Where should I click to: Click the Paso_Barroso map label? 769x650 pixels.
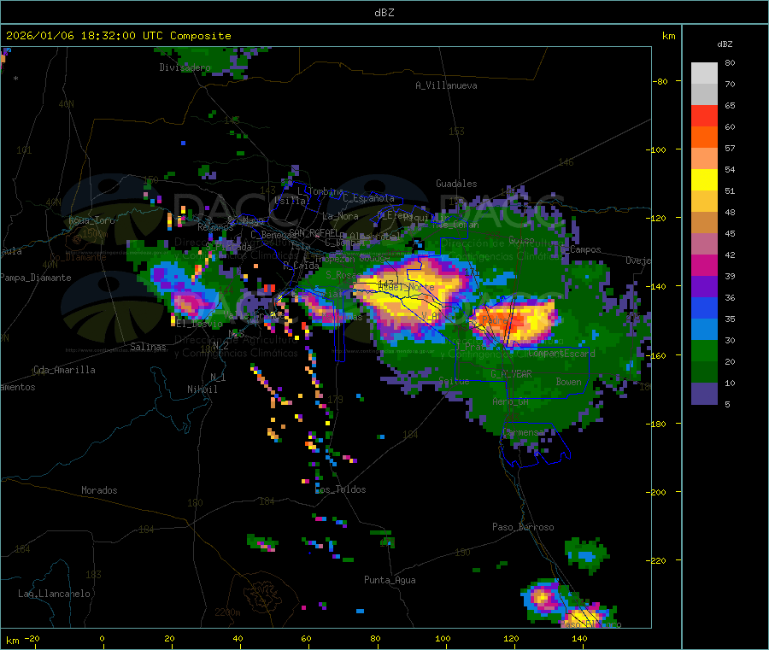coord(523,527)
